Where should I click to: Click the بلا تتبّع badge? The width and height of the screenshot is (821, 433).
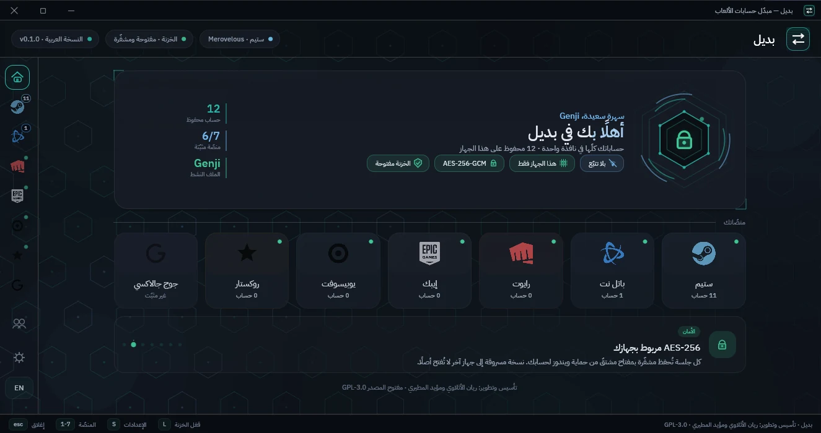(x=602, y=163)
